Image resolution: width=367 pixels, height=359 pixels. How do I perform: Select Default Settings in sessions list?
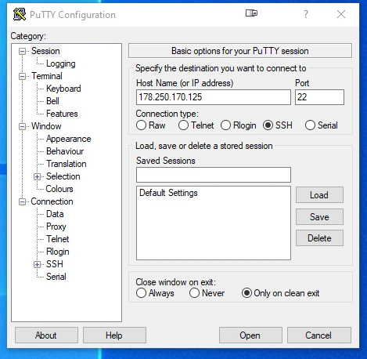click(168, 193)
